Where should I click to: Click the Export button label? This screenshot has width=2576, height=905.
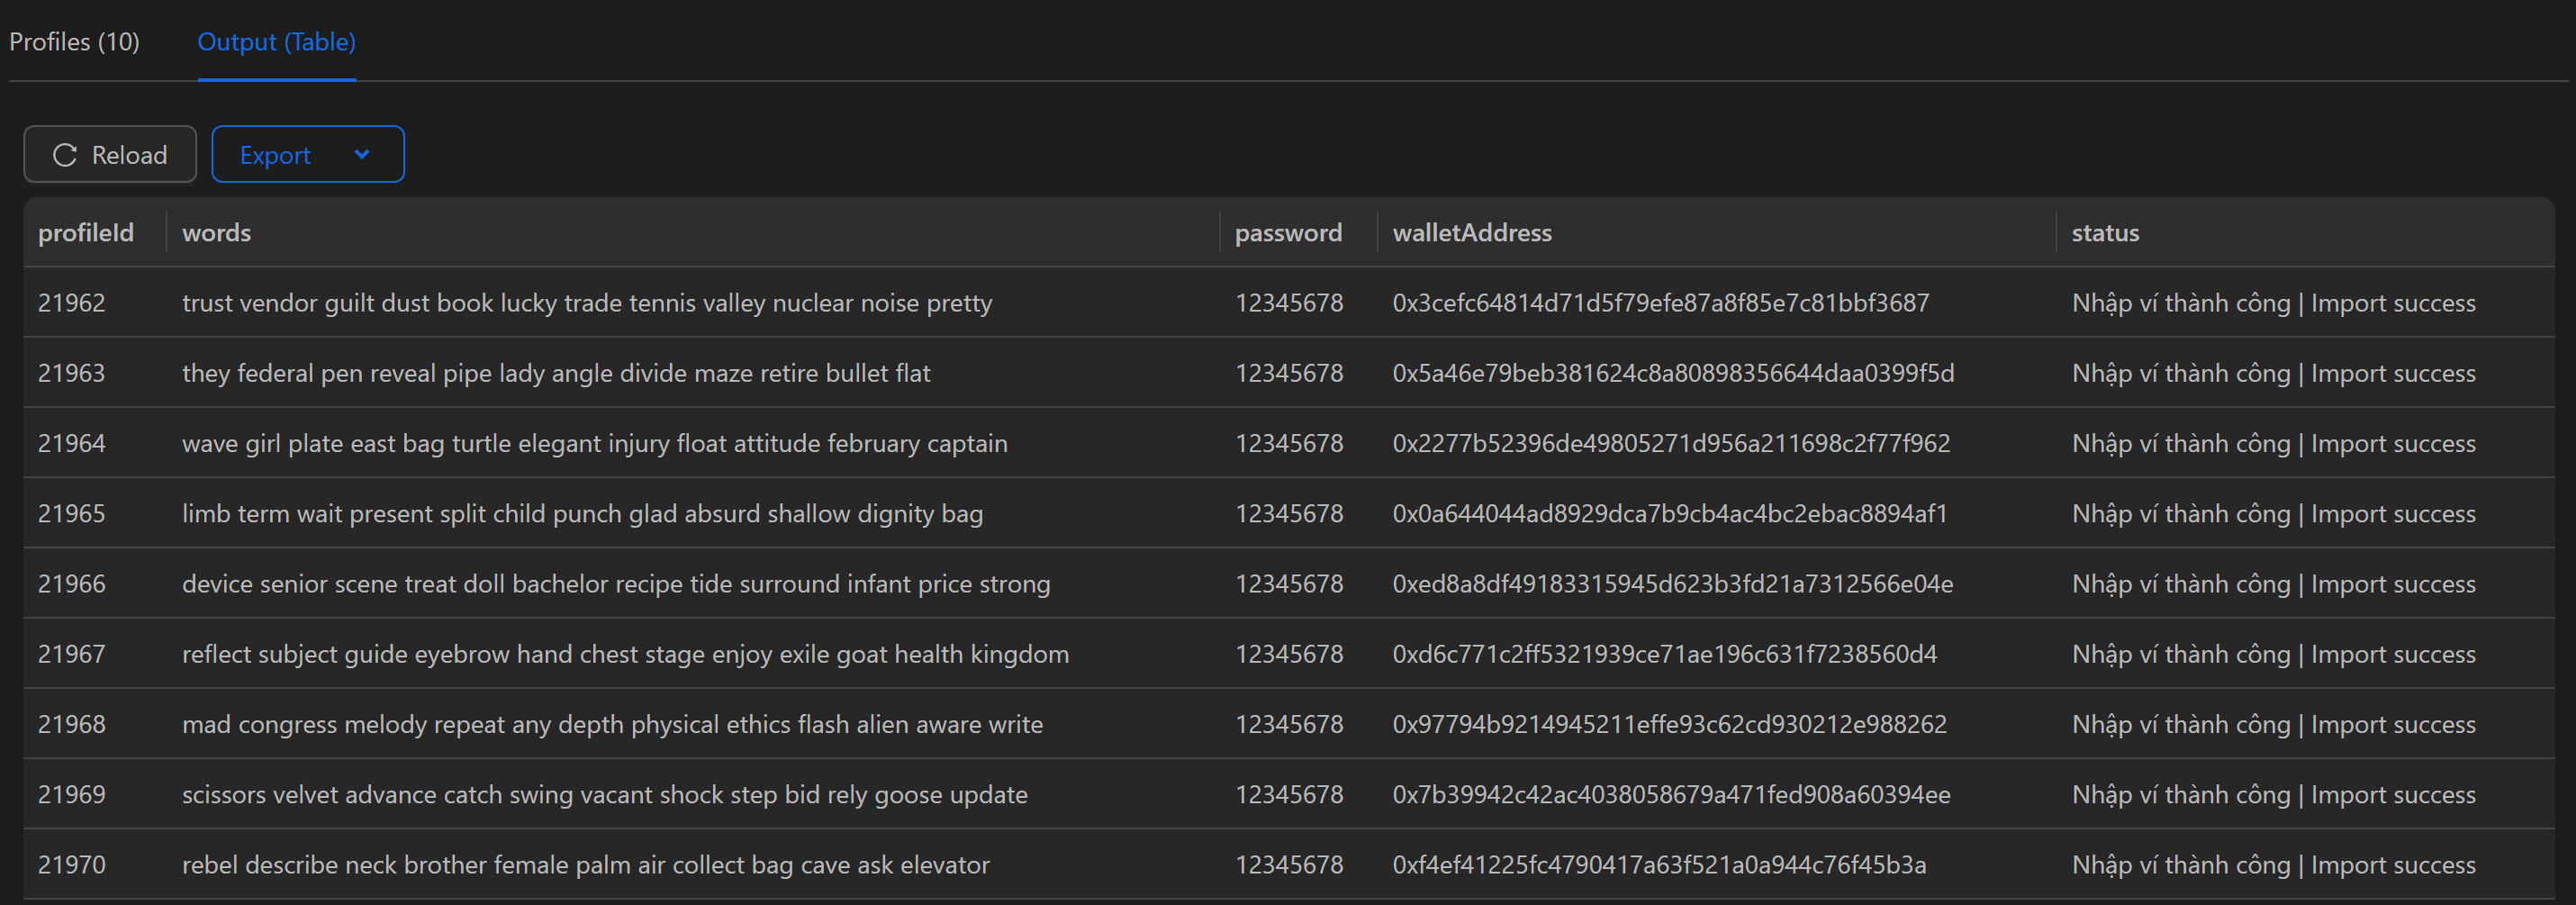(274, 155)
